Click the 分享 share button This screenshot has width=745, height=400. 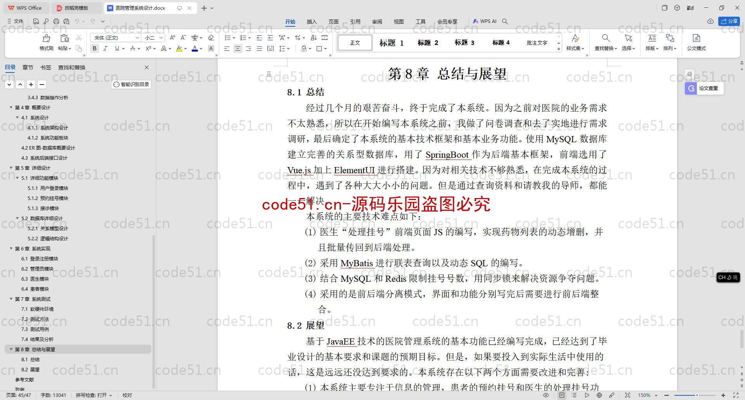pyautogui.click(x=729, y=21)
